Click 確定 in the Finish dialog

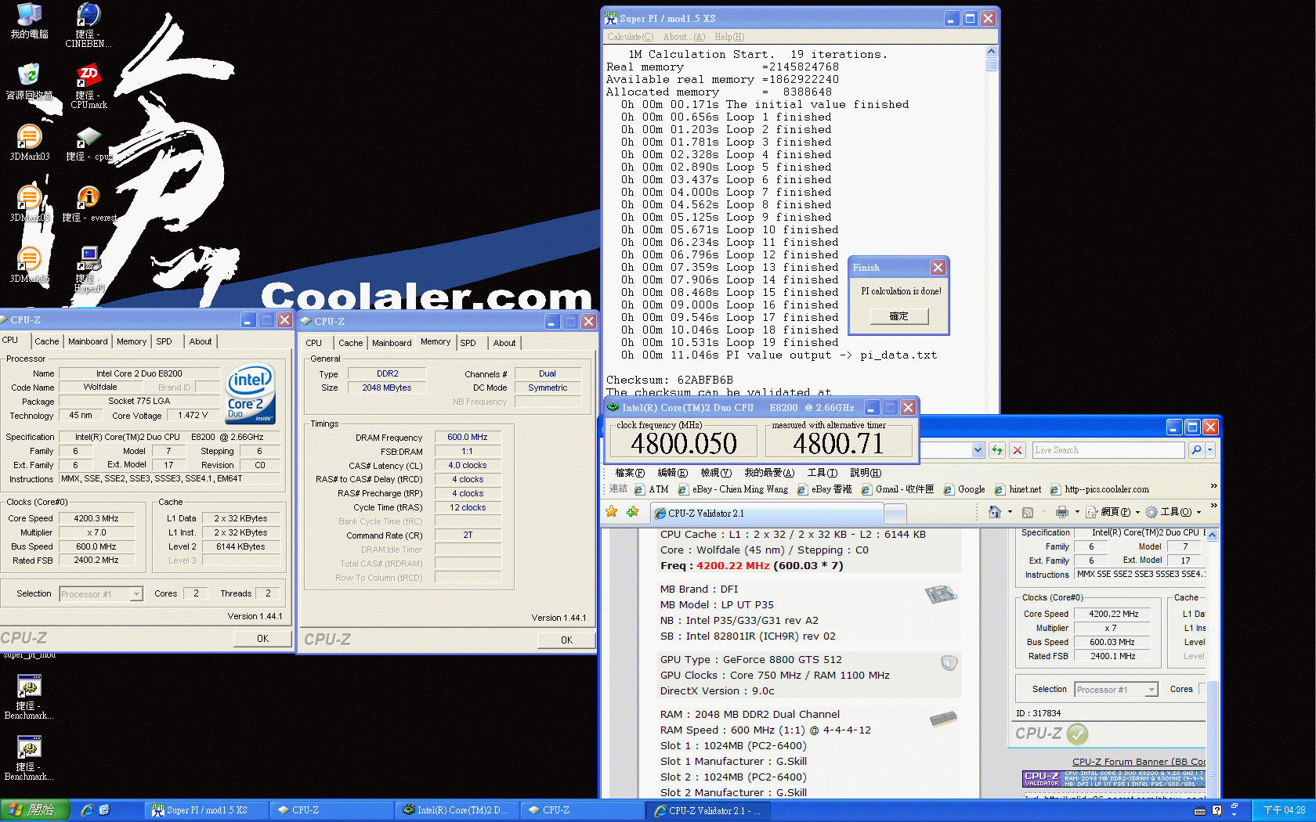[899, 316]
